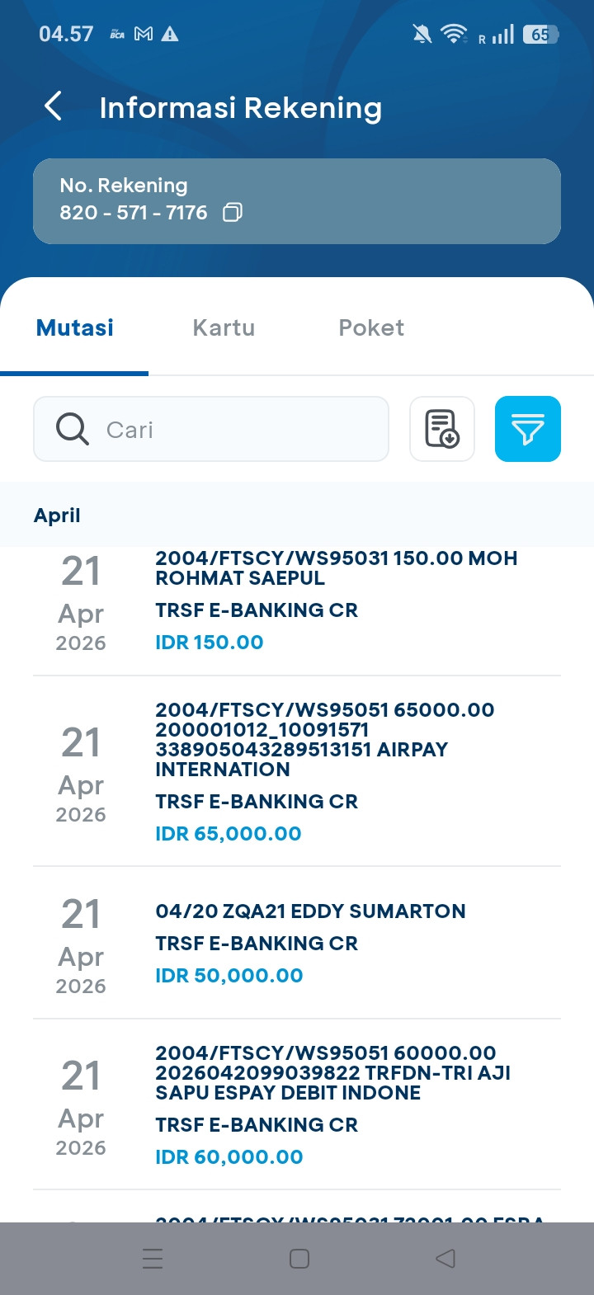Tap the back arrow icon

point(53,106)
